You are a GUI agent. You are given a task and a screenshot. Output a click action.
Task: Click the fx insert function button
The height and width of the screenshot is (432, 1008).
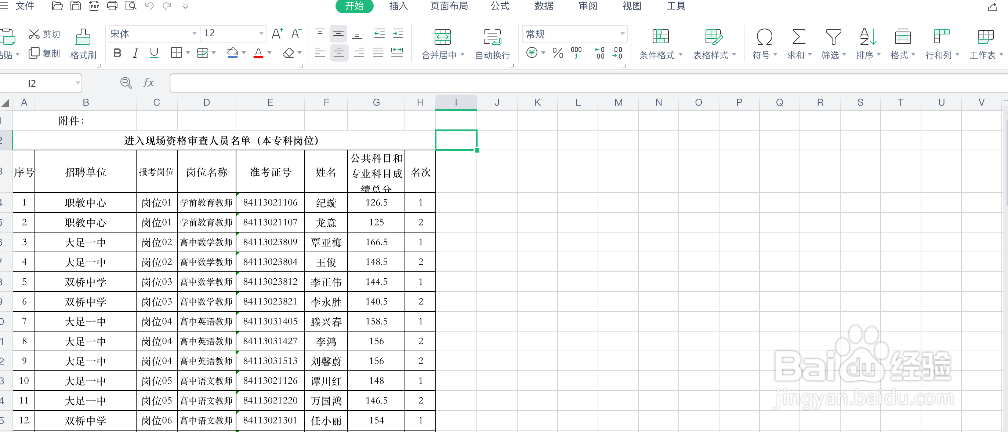(x=148, y=83)
